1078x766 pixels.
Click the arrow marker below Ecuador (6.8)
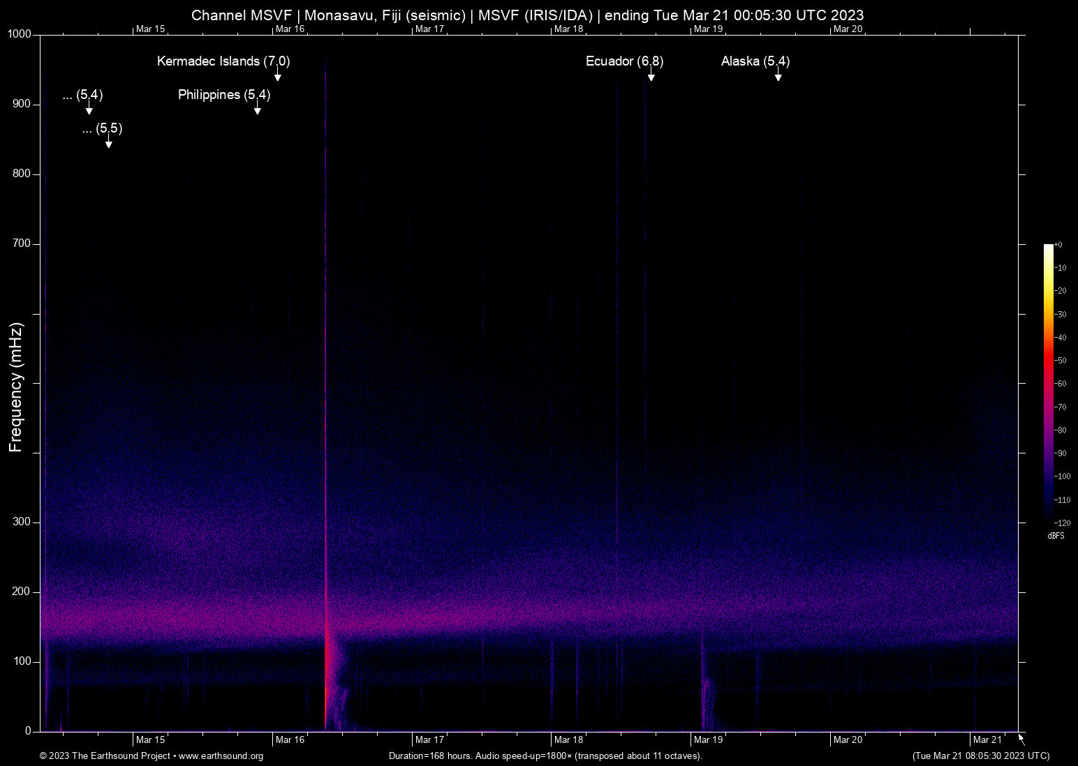click(x=651, y=74)
